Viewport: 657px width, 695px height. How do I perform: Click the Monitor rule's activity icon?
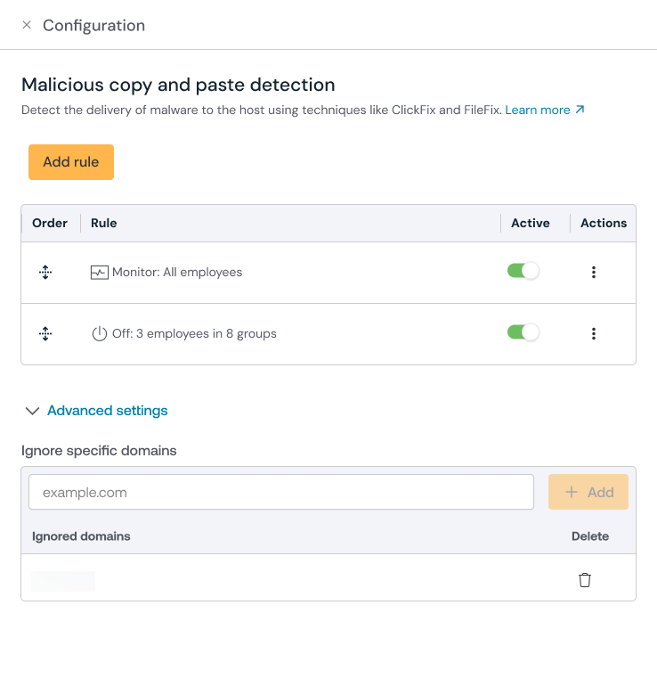click(100, 273)
